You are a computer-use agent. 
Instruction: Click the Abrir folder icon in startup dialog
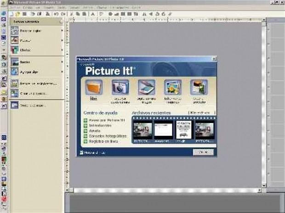tap(94, 87)
